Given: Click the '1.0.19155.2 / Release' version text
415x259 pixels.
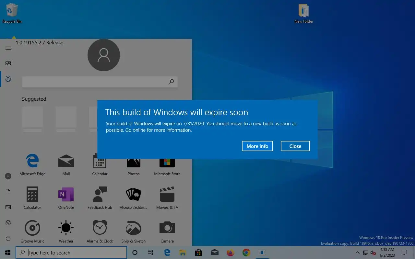Looking at the screenshot, I should [x=40, y=42].
